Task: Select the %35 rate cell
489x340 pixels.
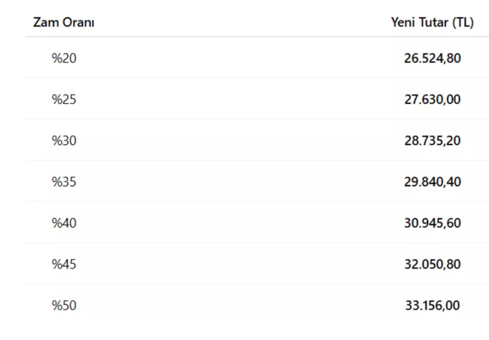Action: tap(64, 181)
